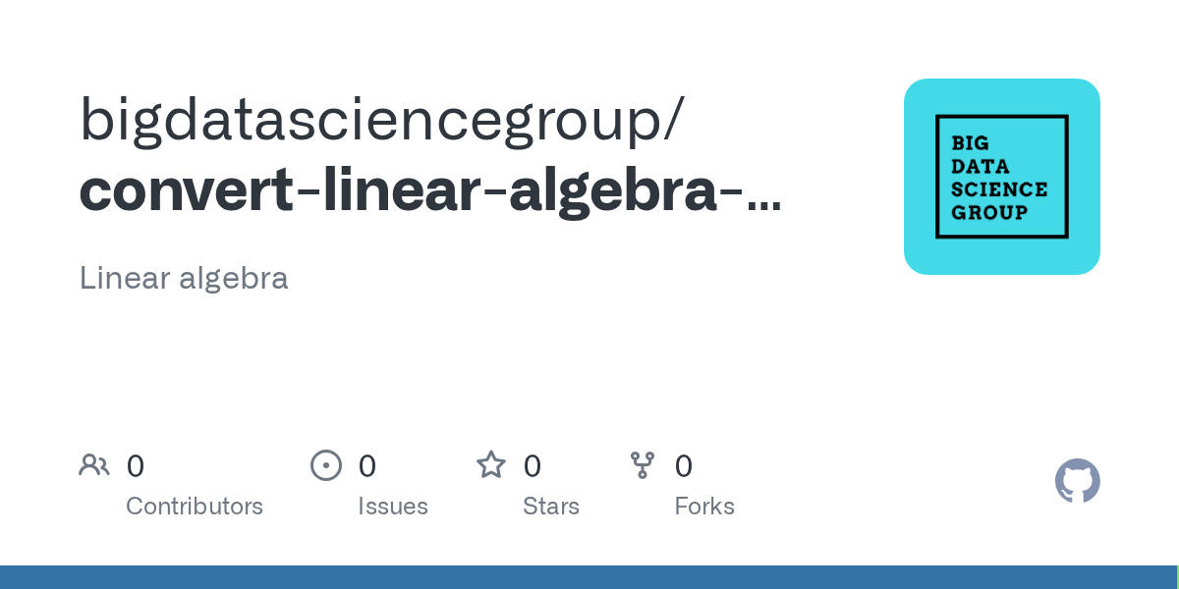This screenshot has height=589, width=1179.
Task: Click the word GROUP inside the logo
Action: click(x=988, y=212)
